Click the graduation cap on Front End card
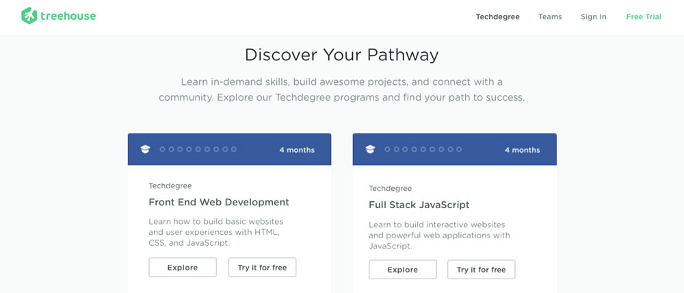This screenshot has height=293, width=684. 145,149
